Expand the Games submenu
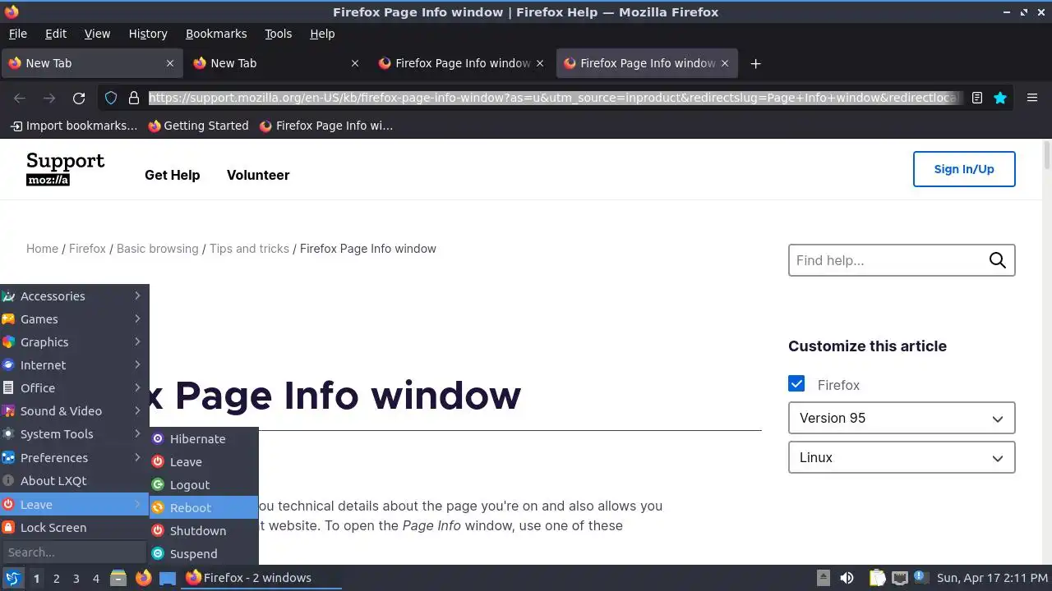This screenshot has height=591, width=1052. click(x=74, y=319)
